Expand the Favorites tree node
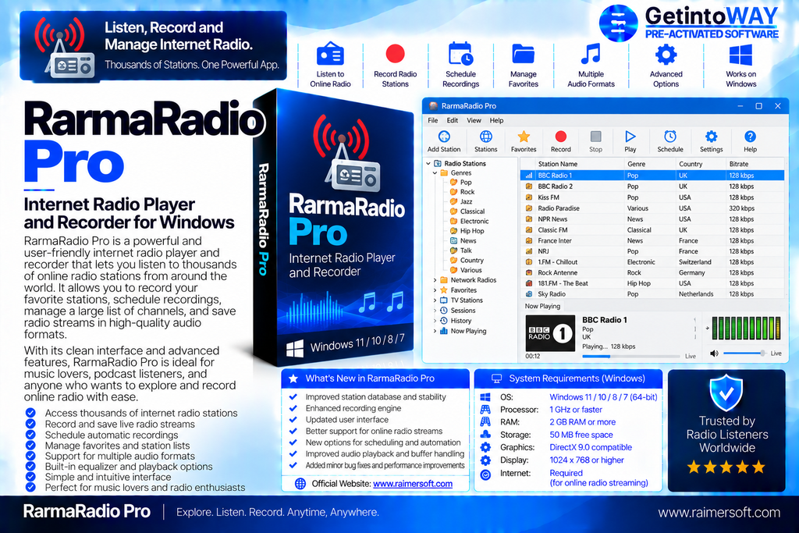 435,290
